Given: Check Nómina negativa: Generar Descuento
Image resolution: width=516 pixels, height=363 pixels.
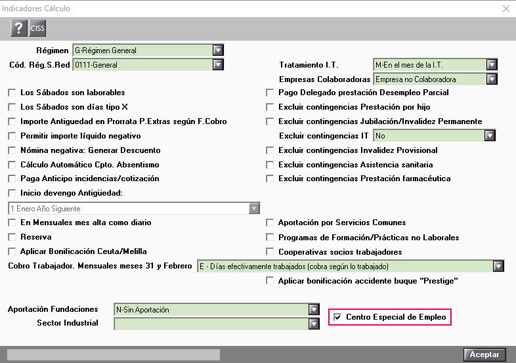Looking at the screenshot, I should [12, 150].
